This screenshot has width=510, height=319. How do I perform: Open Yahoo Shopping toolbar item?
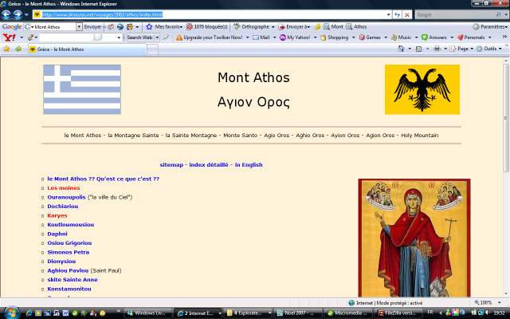[x=335, y=37]
